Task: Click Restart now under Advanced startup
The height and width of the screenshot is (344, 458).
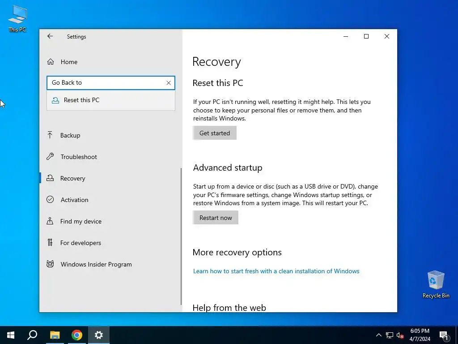Action: pos(216,218)
